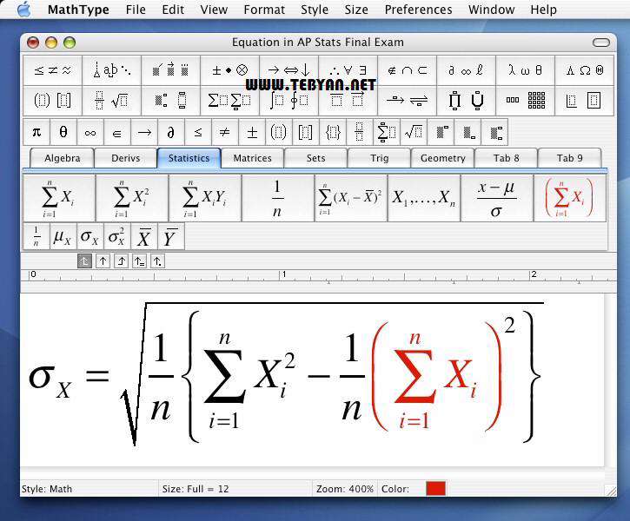Image resolution: width=630 pixels, height=521 pixels.
Task: Open the Size menu
Action: click(356, 10)
